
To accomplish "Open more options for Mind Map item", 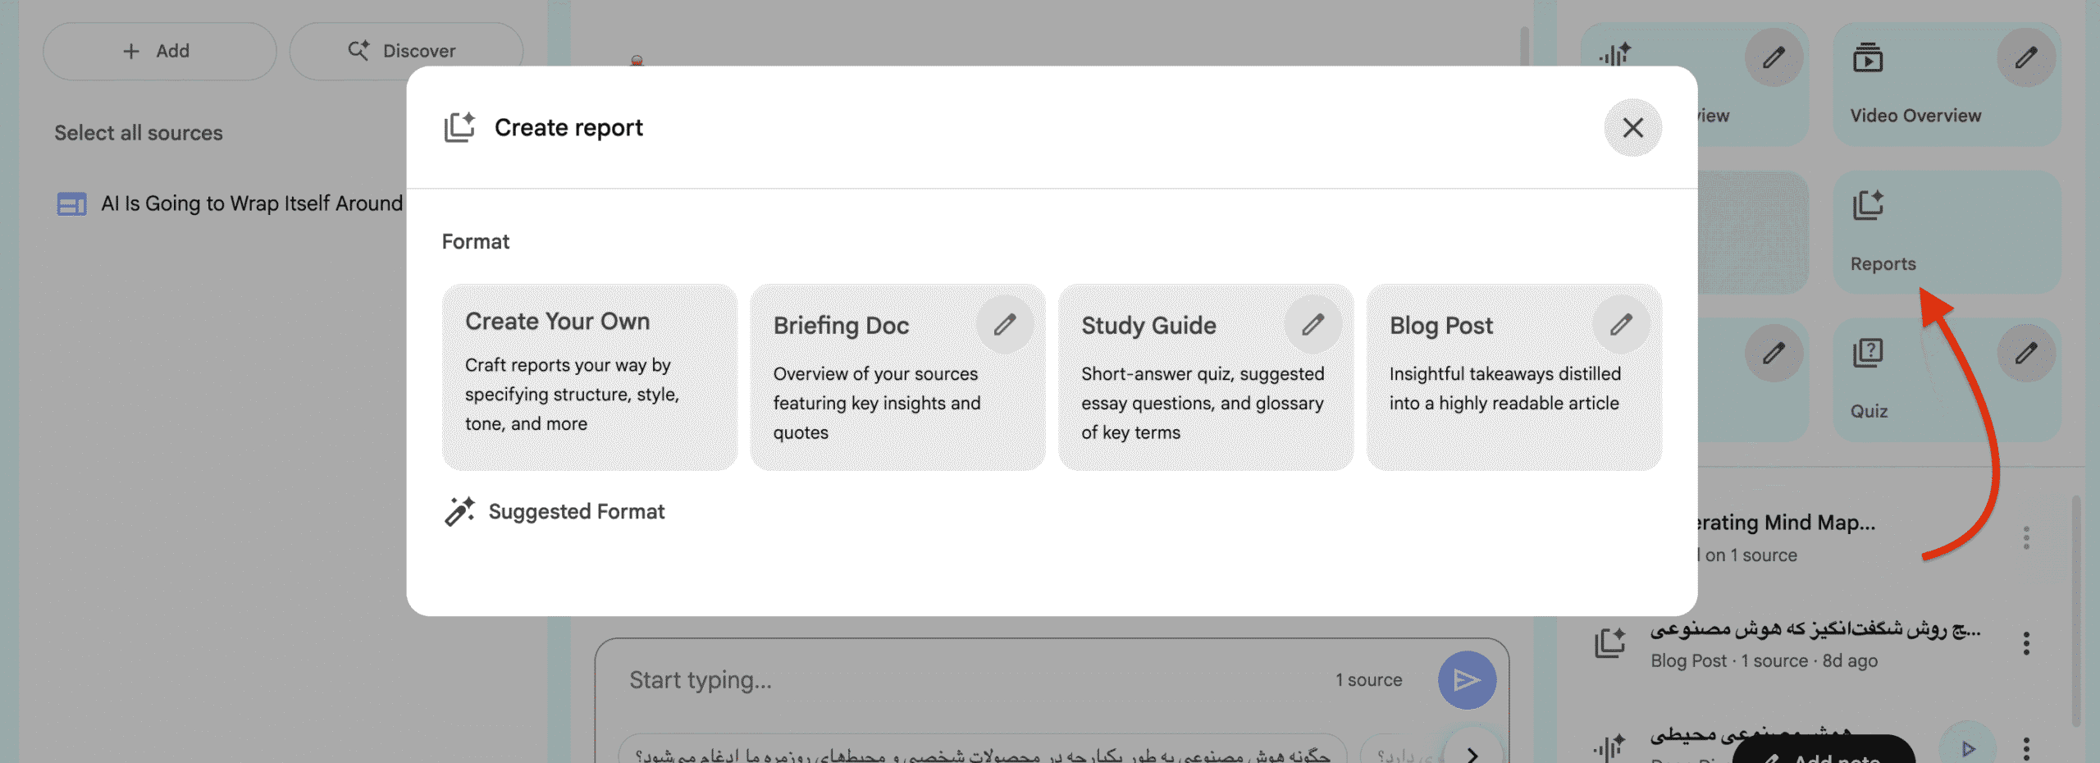I will pyautogui.click(x=2026, y=538).
